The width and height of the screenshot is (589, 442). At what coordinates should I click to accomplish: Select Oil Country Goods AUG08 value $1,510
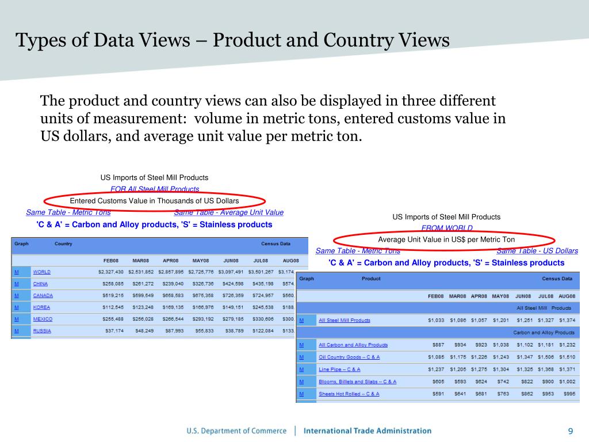[x=567, y=357]
